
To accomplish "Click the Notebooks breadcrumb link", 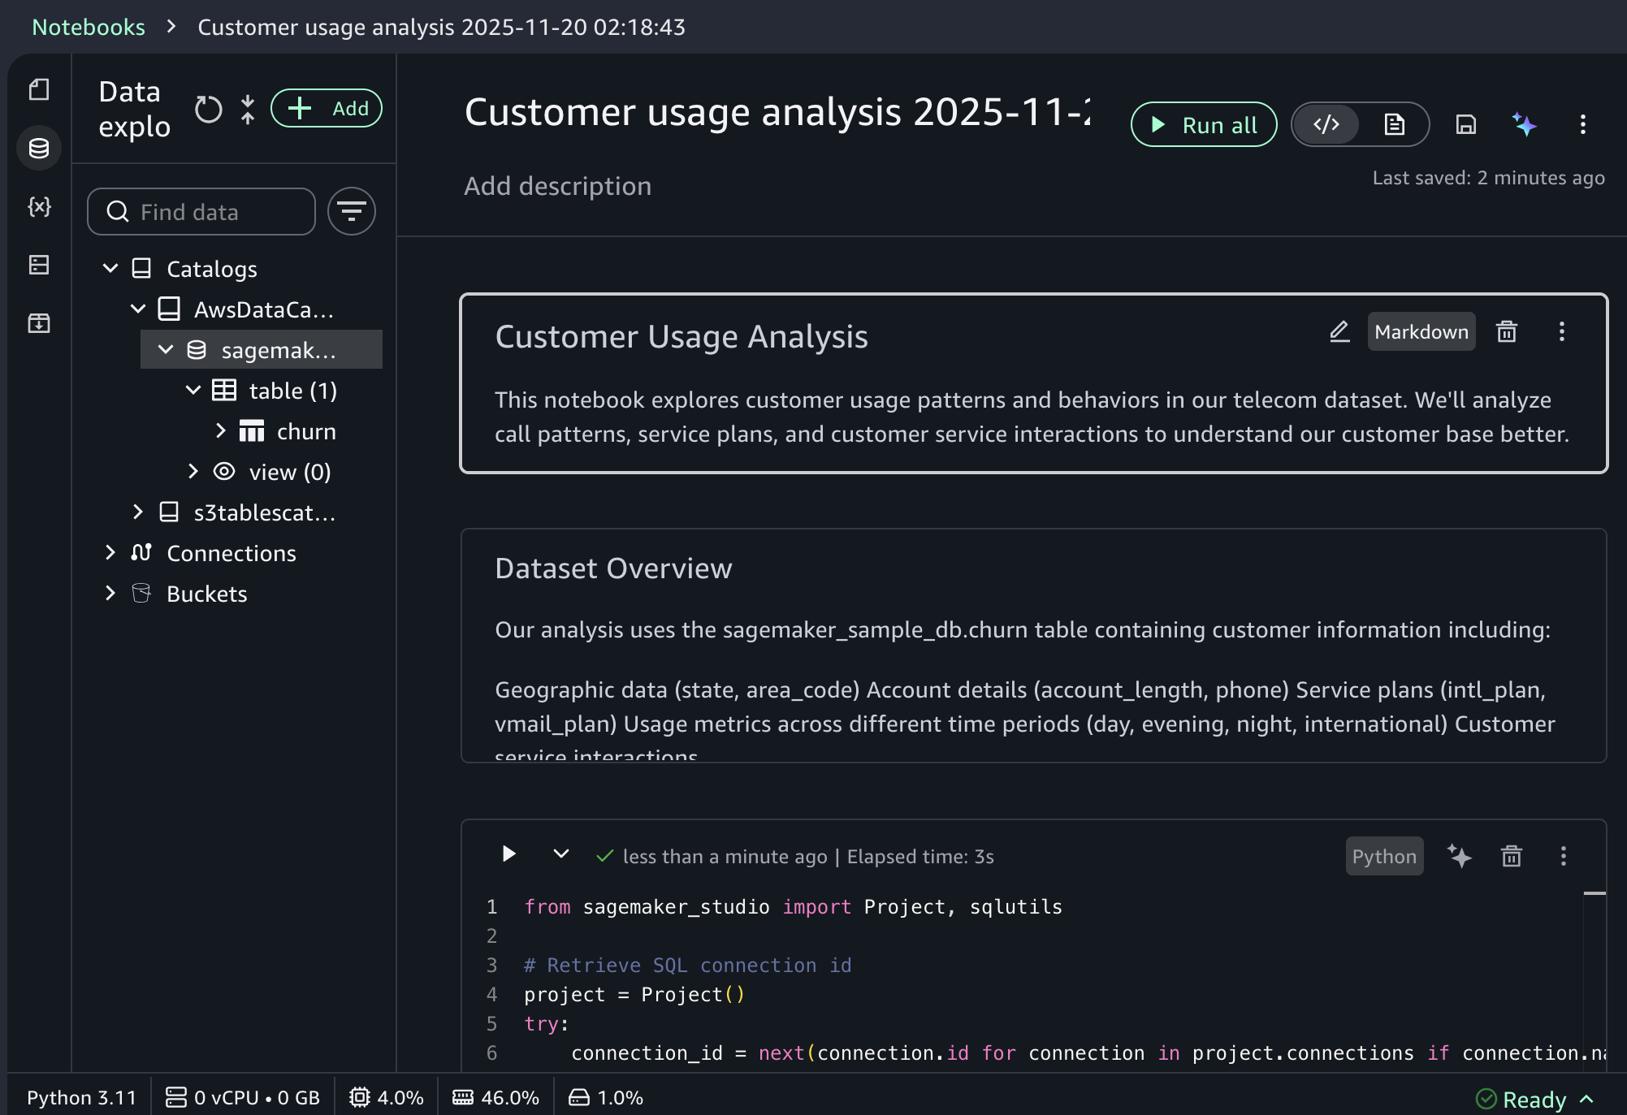I will click(89, 27).
